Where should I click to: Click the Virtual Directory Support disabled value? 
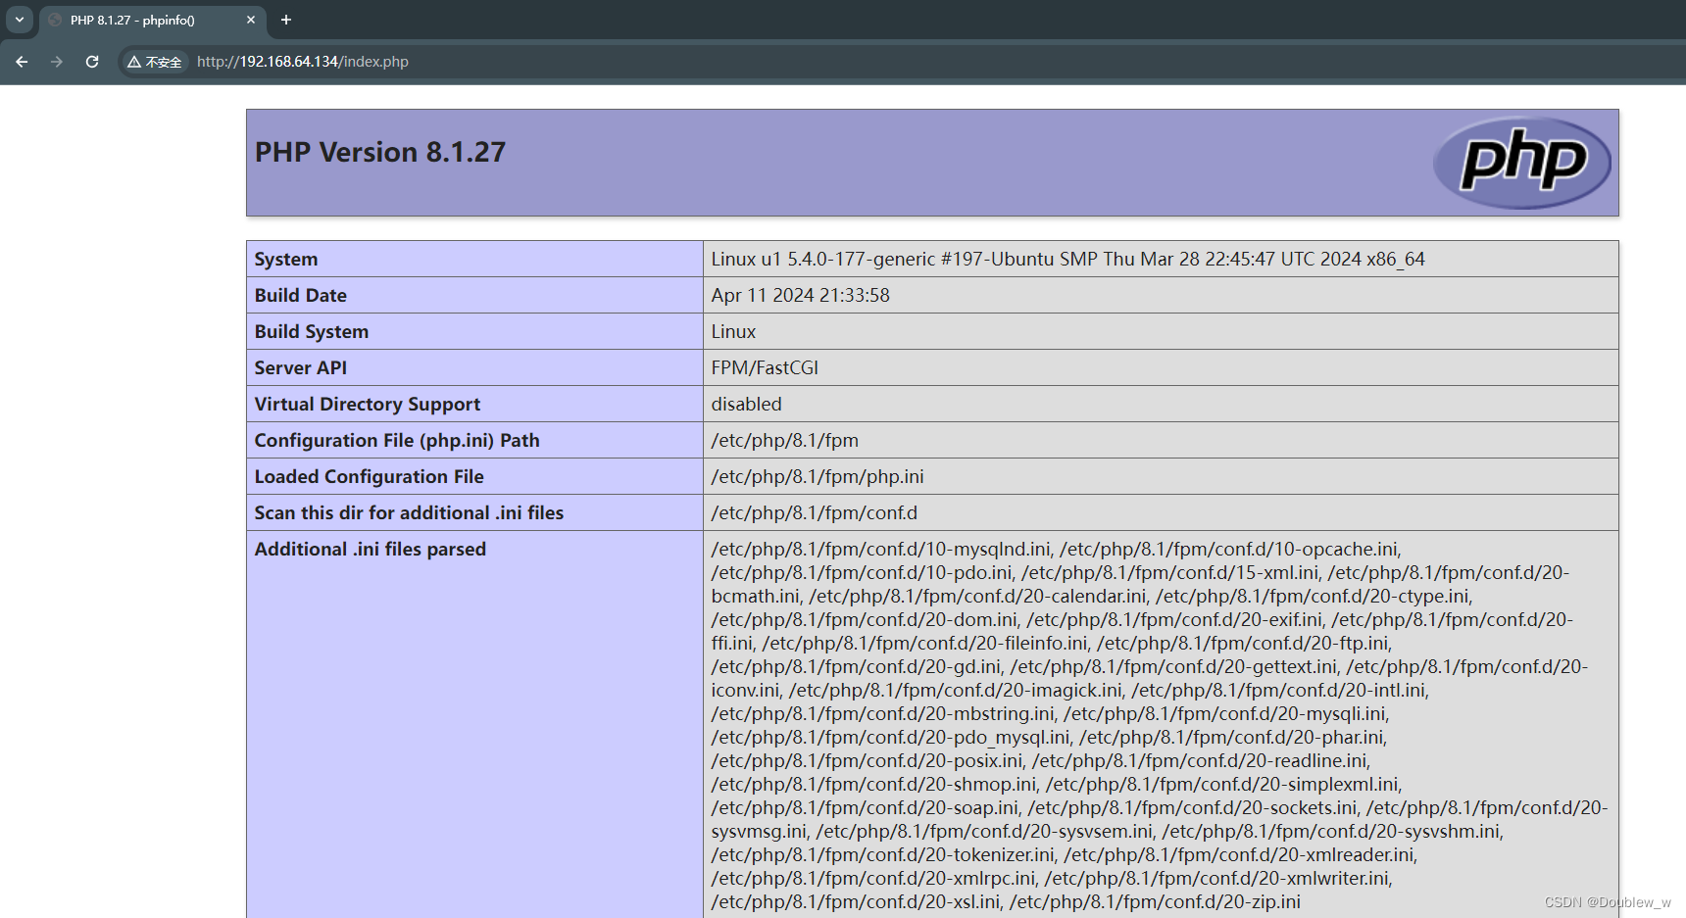(746, 404)
